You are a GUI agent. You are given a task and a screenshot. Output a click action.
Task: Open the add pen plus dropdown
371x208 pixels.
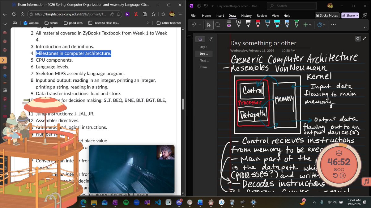(307, 25)
